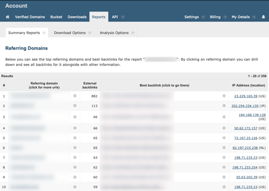269x191 pixels.
Task: Open IP address 72.167.25.126
Action: [245, 138]
